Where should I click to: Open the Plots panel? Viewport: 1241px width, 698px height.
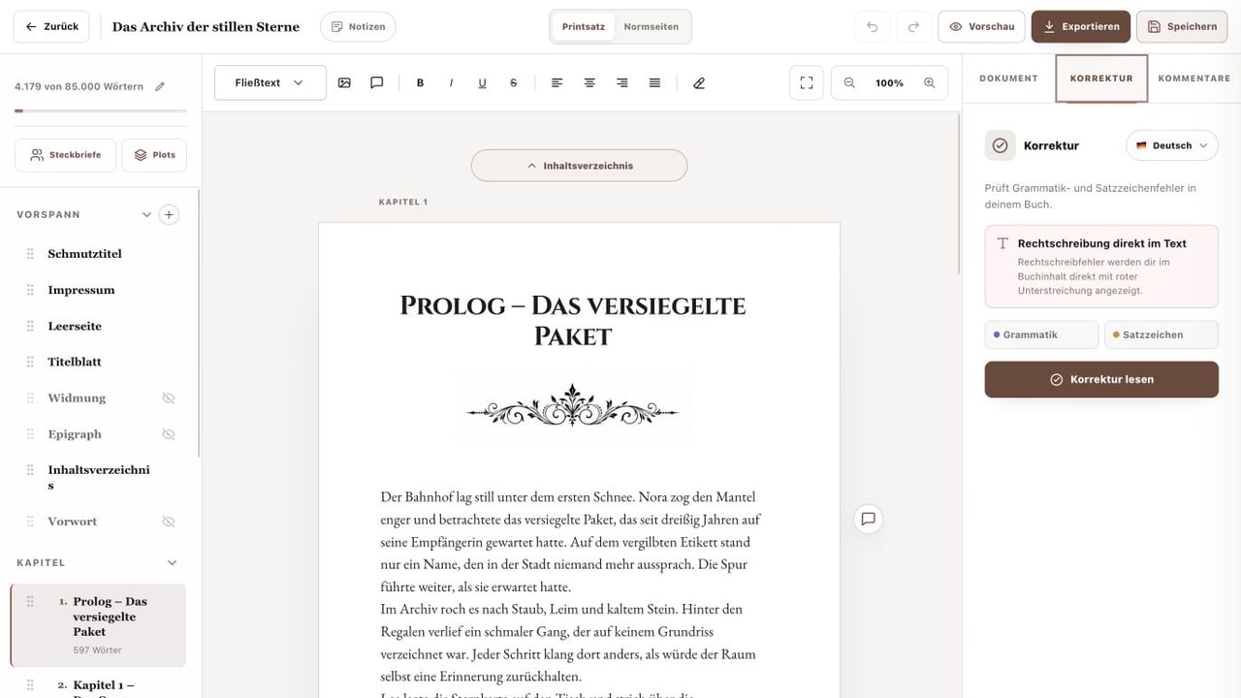tap(154, 155)
